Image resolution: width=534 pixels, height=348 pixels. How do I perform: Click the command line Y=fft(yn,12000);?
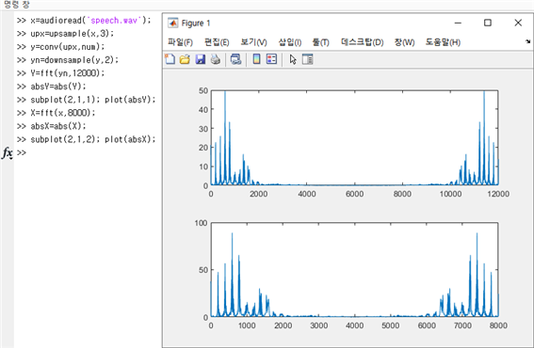coord(68,73)
